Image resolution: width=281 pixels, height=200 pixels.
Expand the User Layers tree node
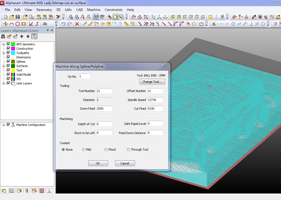4,83
